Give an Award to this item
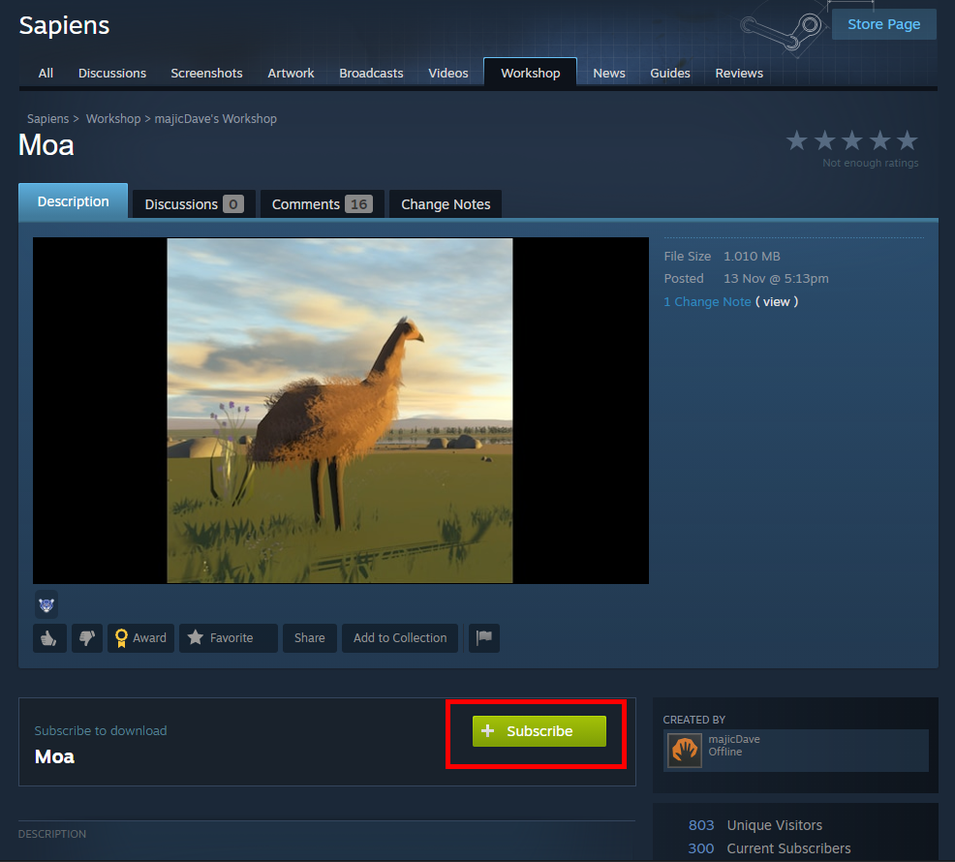The height and width of the screenshot is (862, 955). click(x=140, y=638)
